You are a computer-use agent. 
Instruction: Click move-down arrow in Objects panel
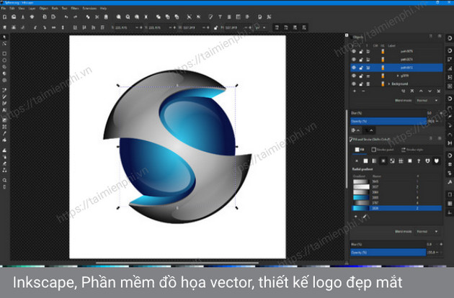pyautogui.click(x=429, y=91)
